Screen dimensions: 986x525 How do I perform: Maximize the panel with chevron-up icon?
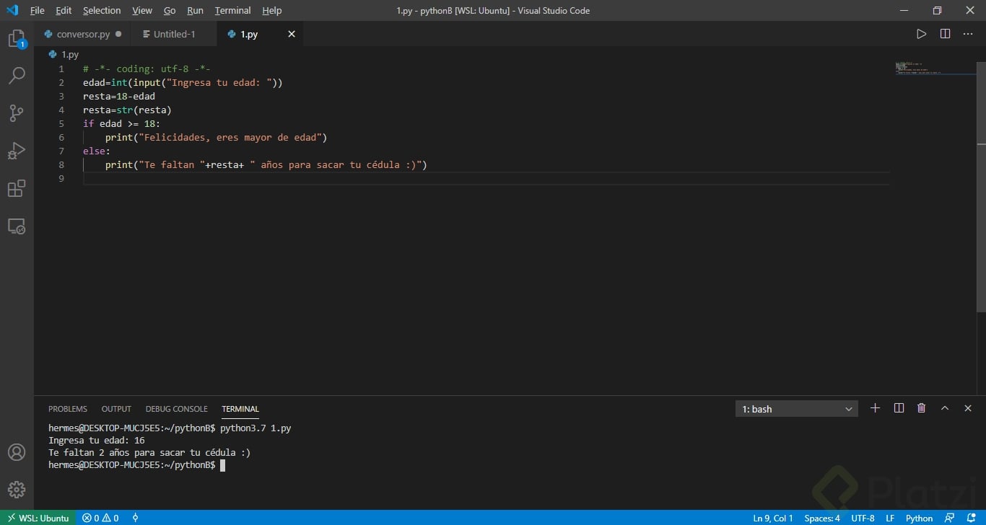click(944, 408)
